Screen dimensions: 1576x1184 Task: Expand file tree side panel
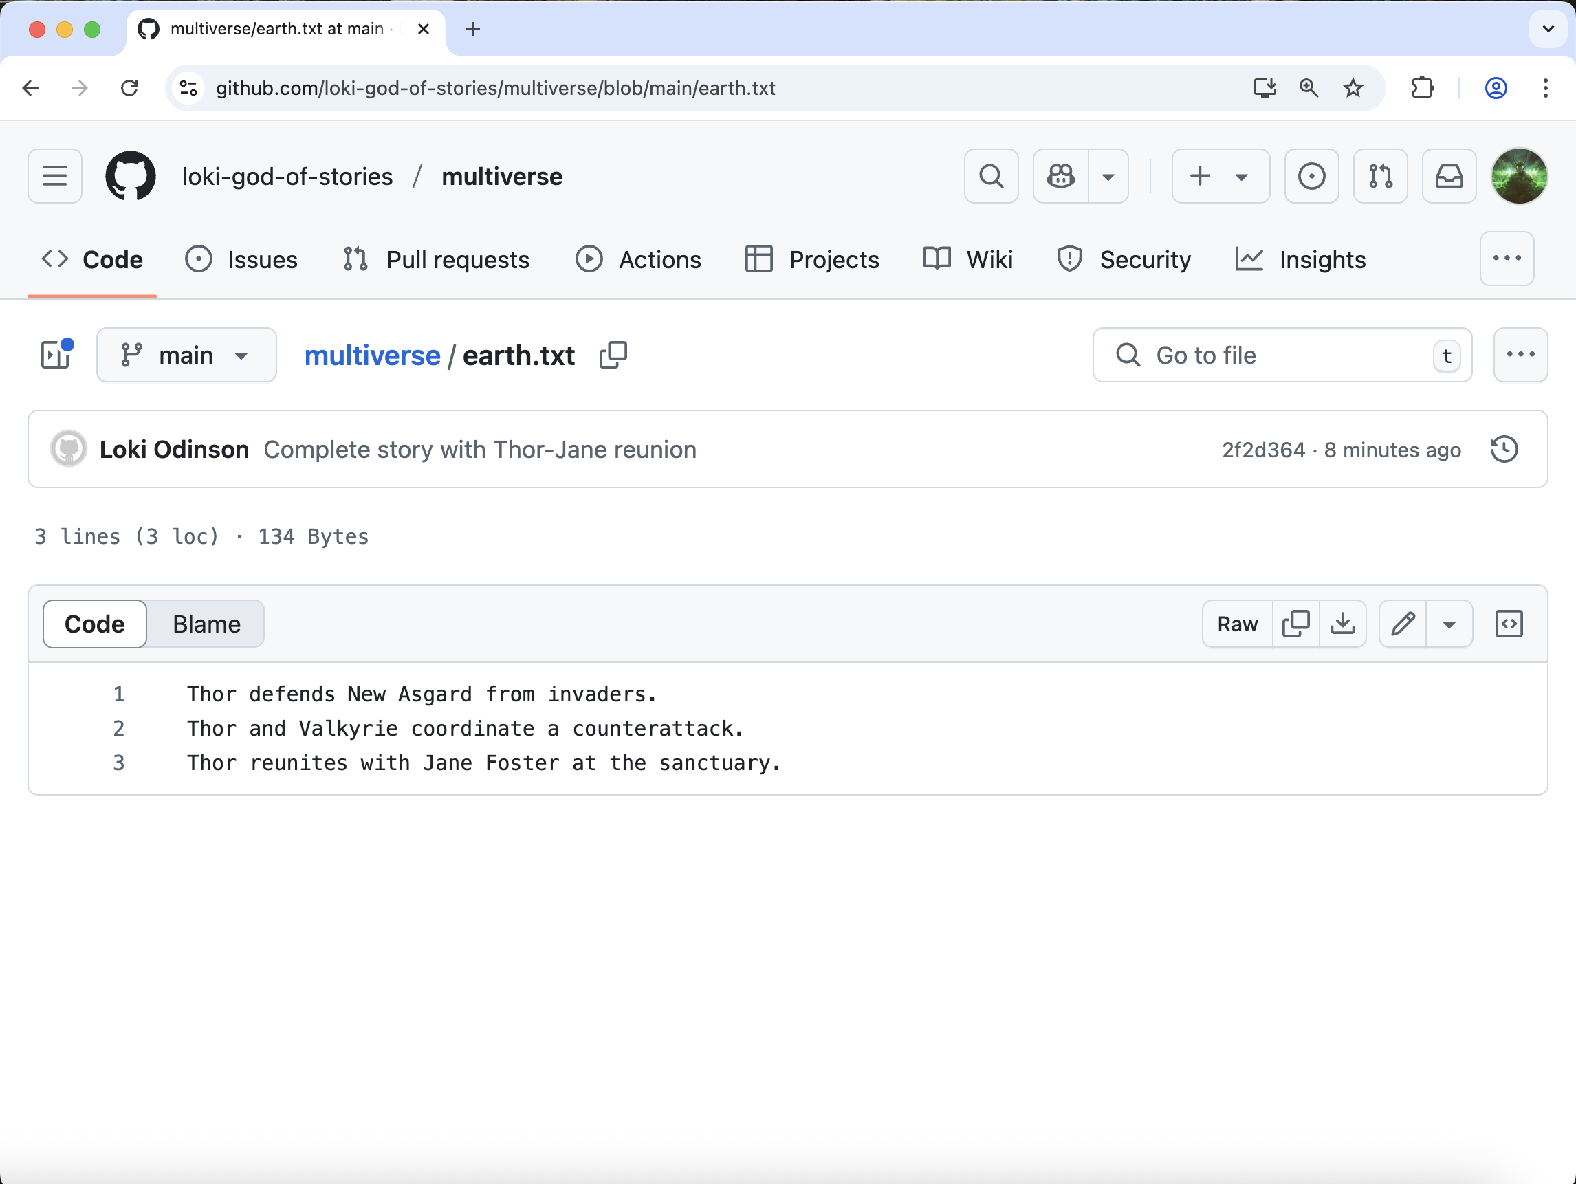(56, 355)
